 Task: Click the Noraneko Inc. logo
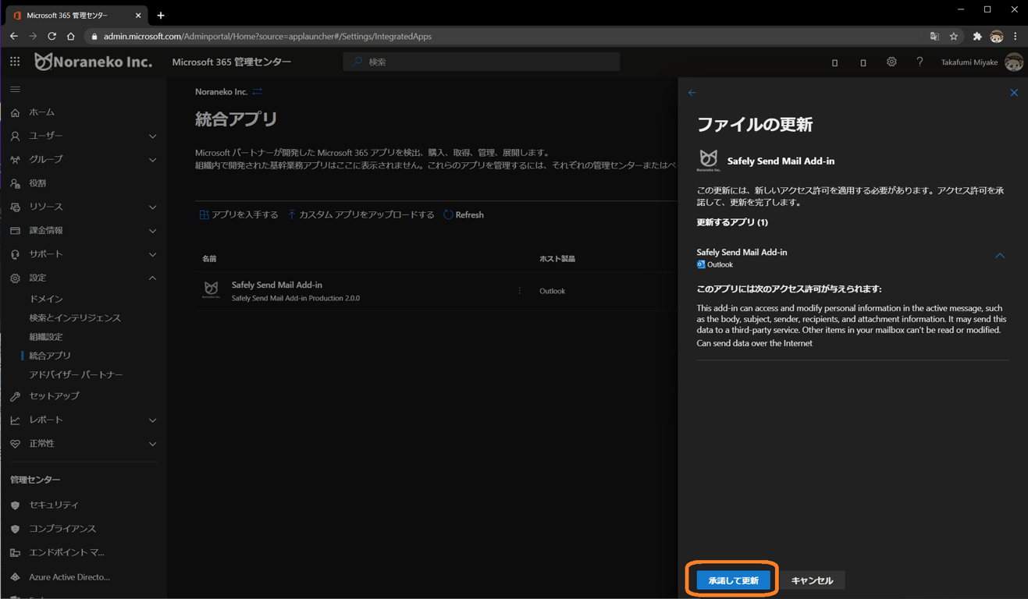pos(93,62)
